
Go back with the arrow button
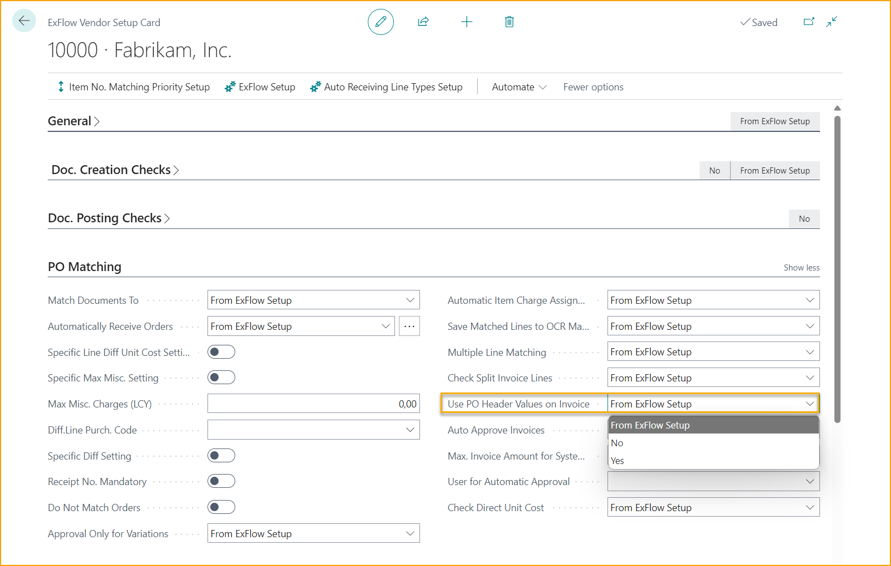click(x=24, y=21)
